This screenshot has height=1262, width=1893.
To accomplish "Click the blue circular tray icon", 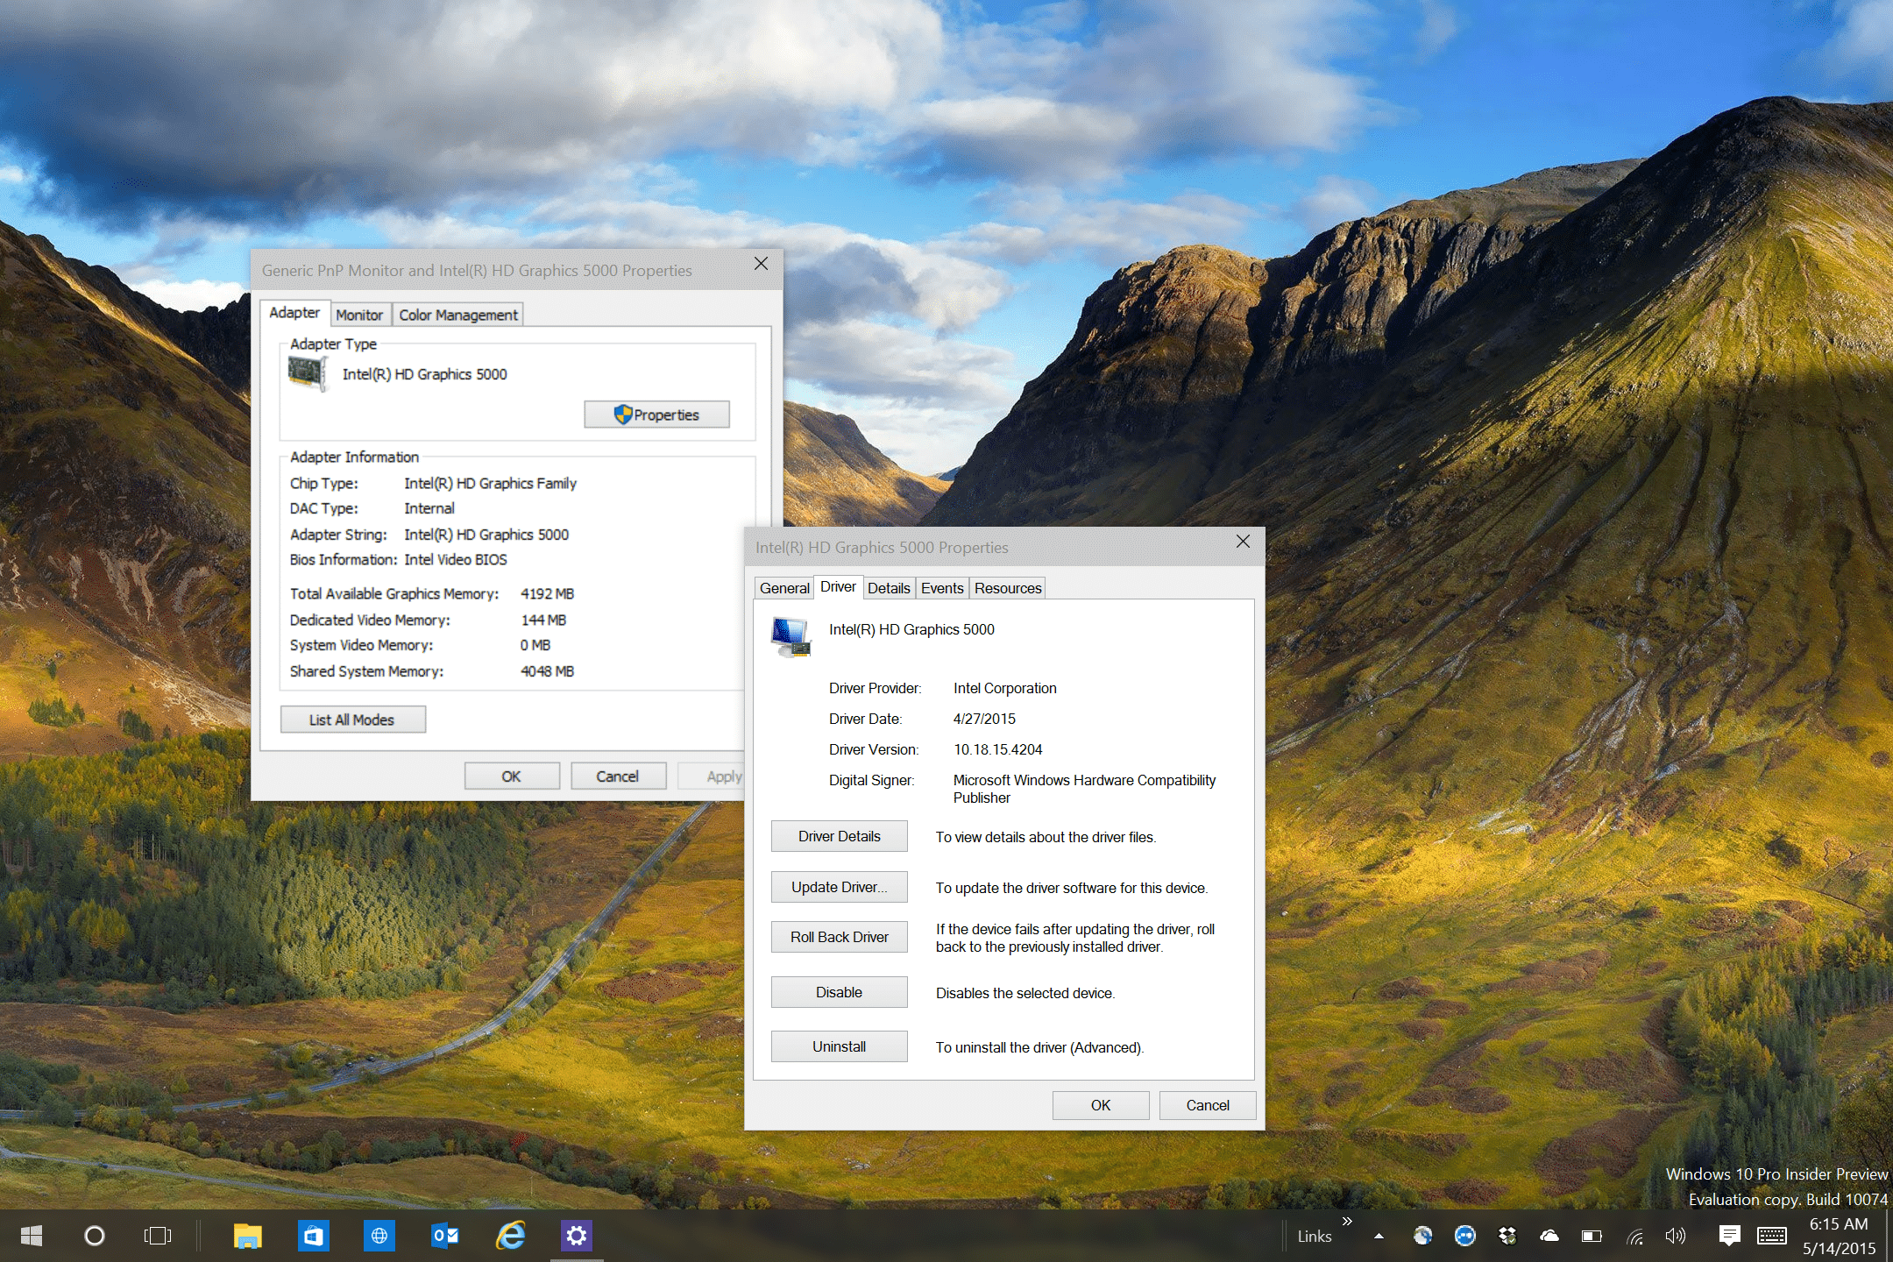I will pos(1464,1236).
